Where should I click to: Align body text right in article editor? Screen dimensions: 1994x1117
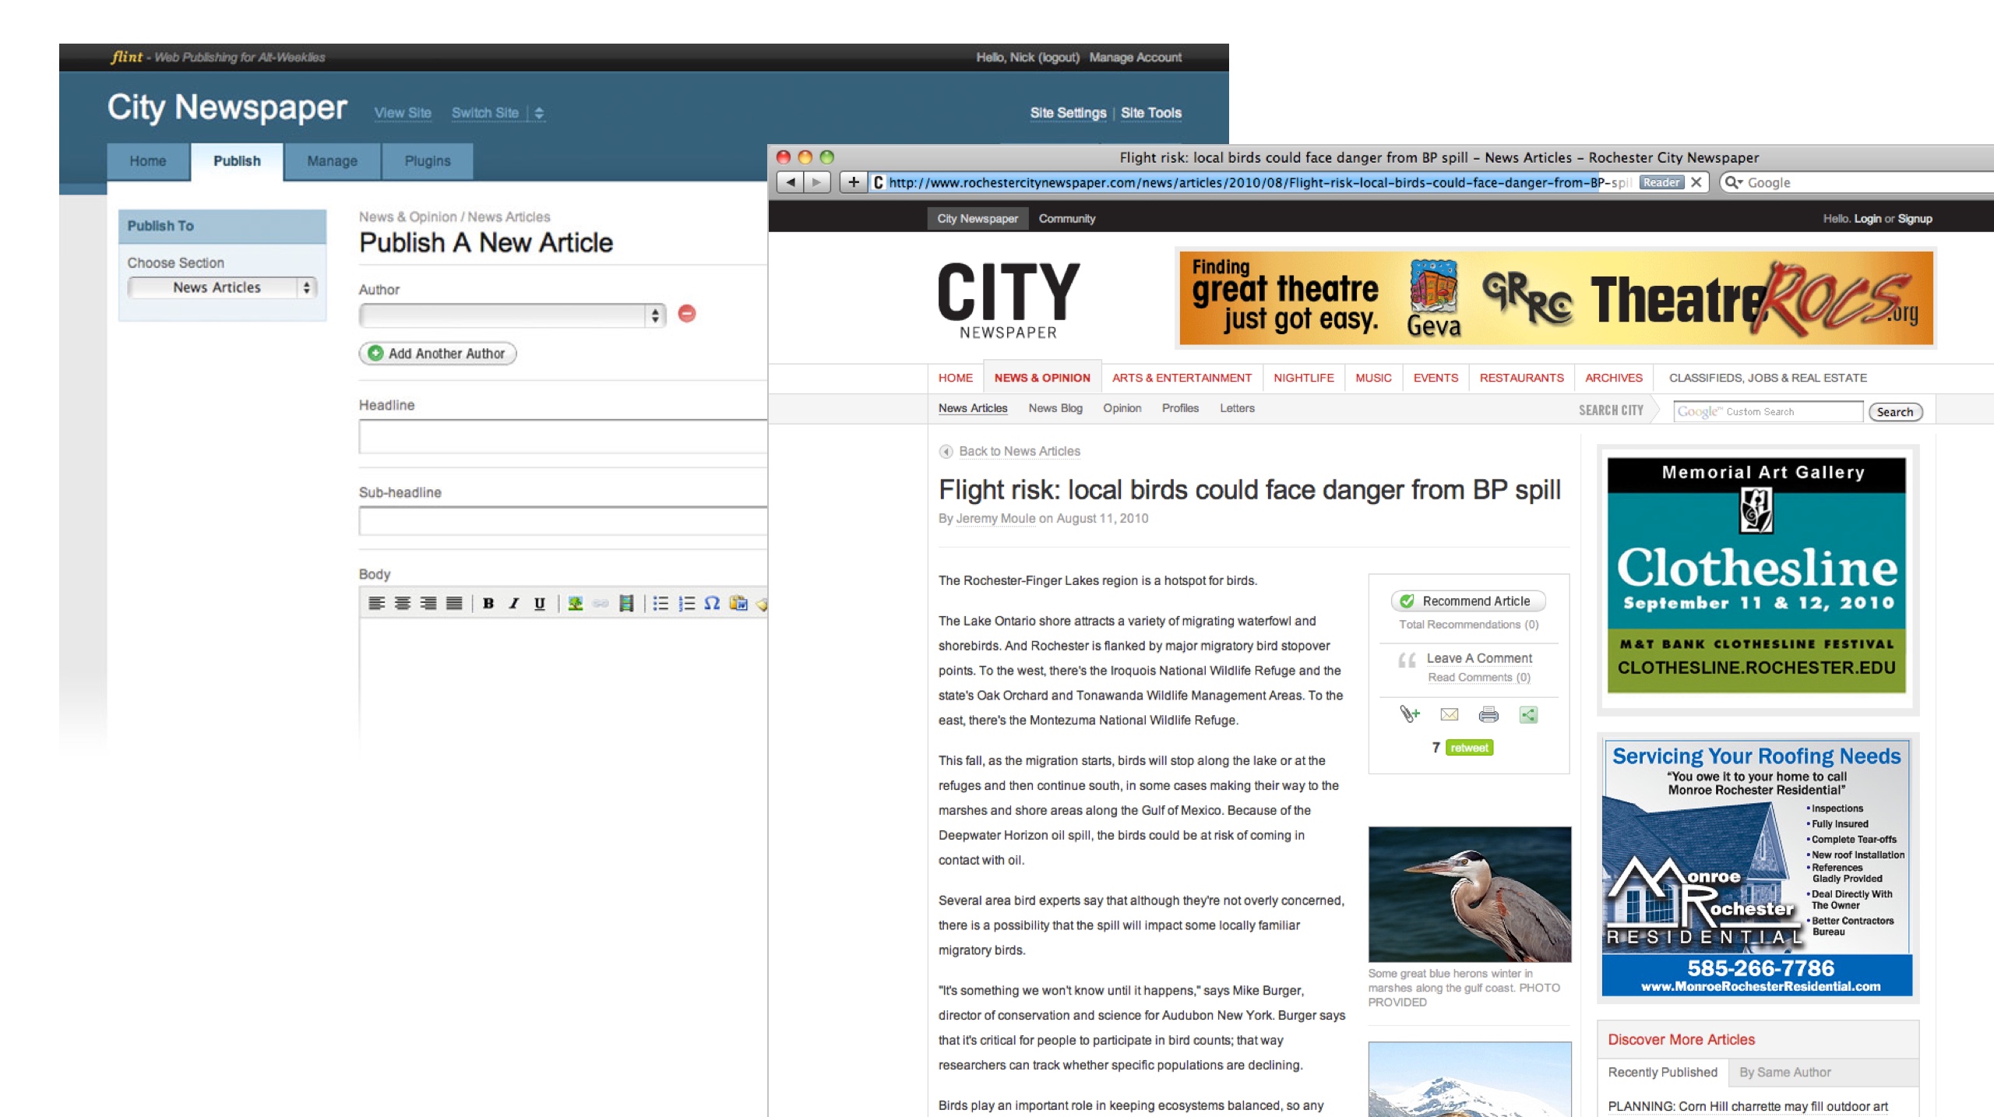click(x=428, y=603)
